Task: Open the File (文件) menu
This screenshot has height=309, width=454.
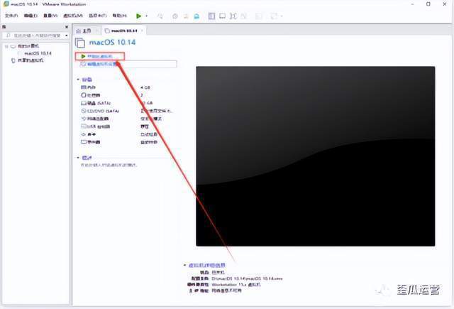Action: pyautogui.click(x=11, y=16)
